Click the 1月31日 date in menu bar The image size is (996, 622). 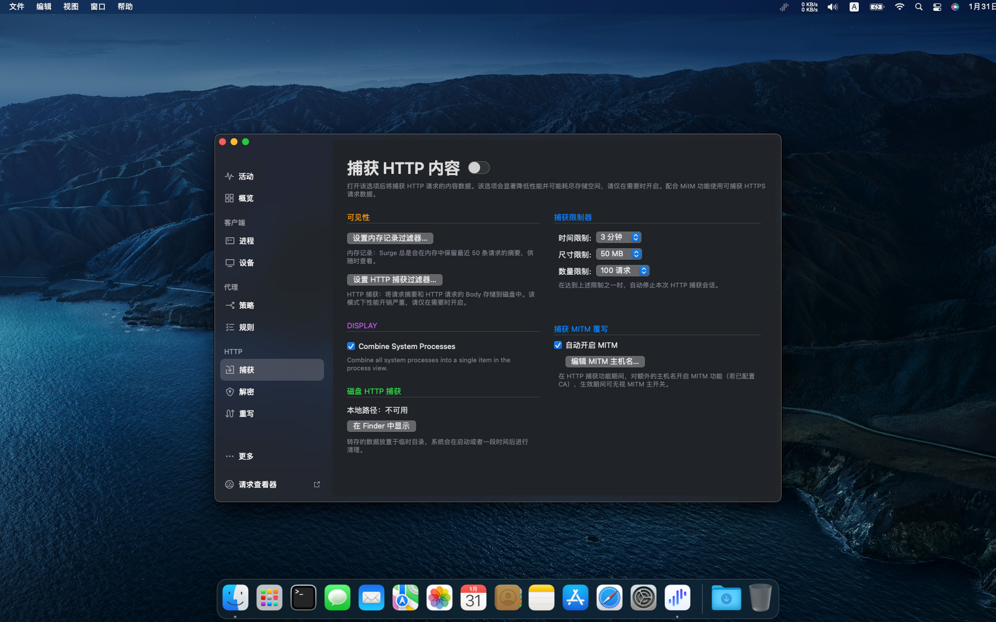tap(982, 7)
